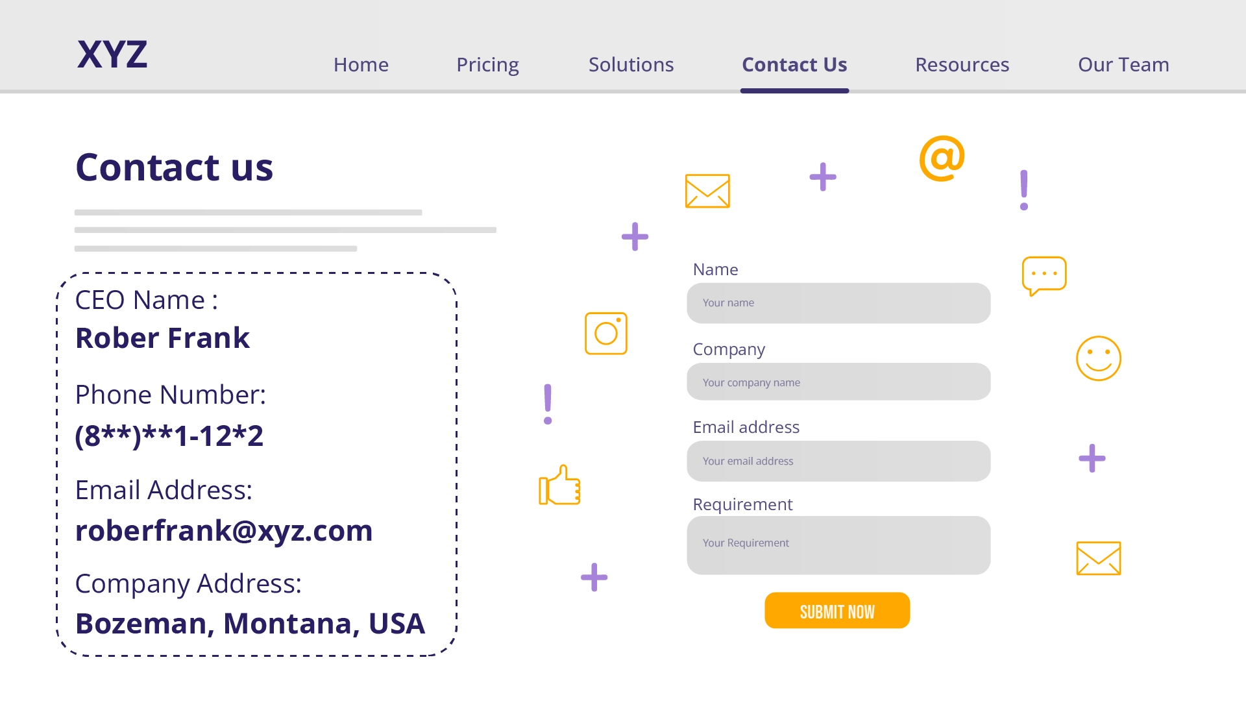The width and height of the screenshot is (1246, 701).
Task: Click the roberfrank@xyz.com email address
Action: click(x=224, y=531)
